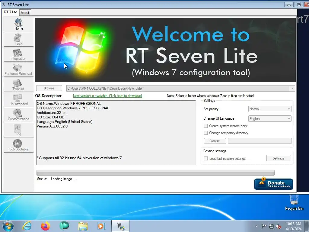Open the Home section in the sidebar

click(18, 24)
